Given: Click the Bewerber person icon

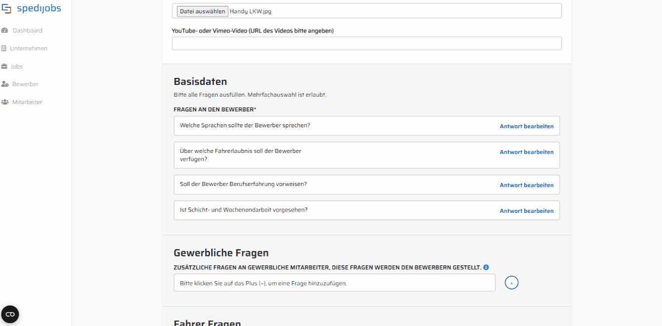Looking at the screenshot, I should 5,84.
